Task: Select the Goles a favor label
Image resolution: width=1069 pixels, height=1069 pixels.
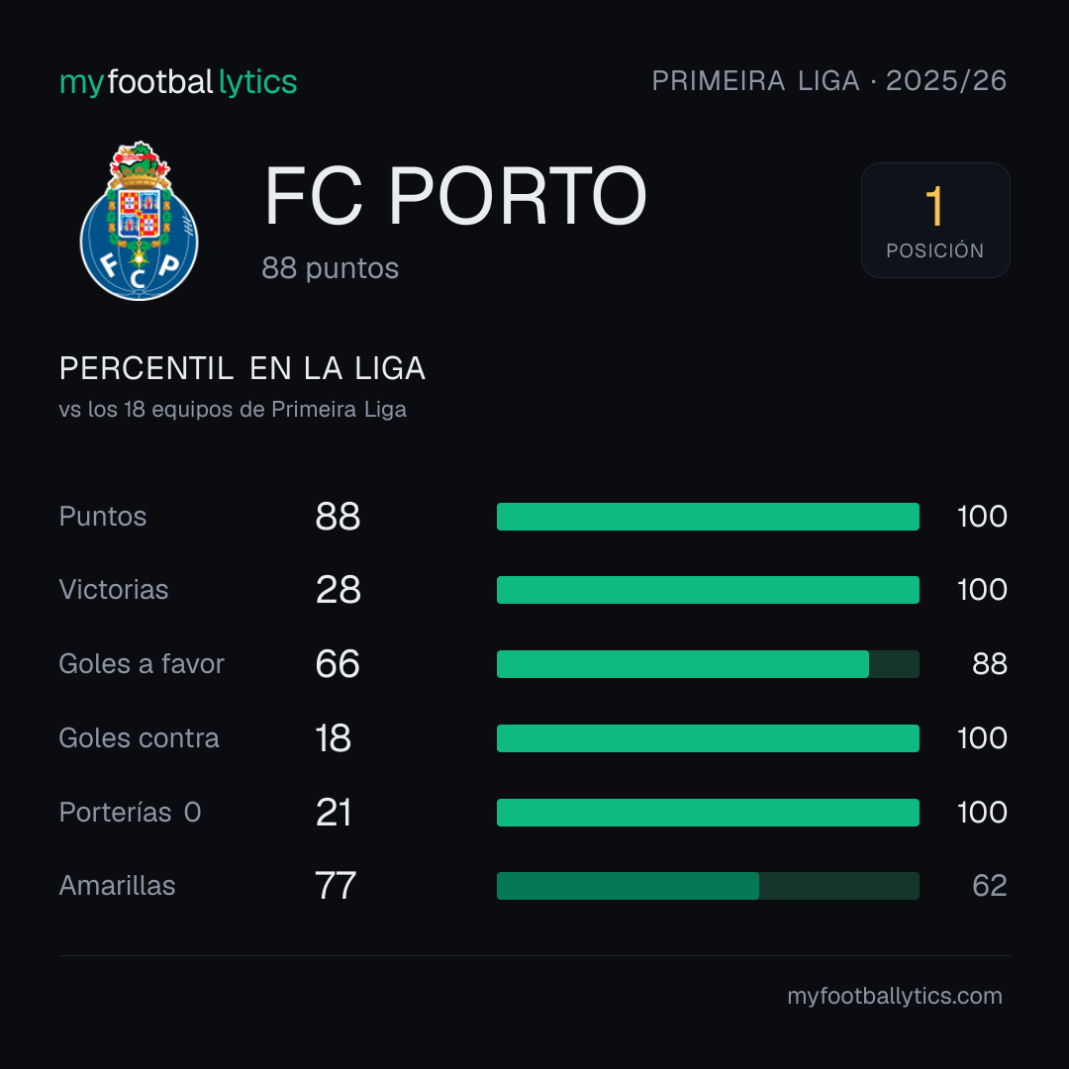Action: [142, 664]
